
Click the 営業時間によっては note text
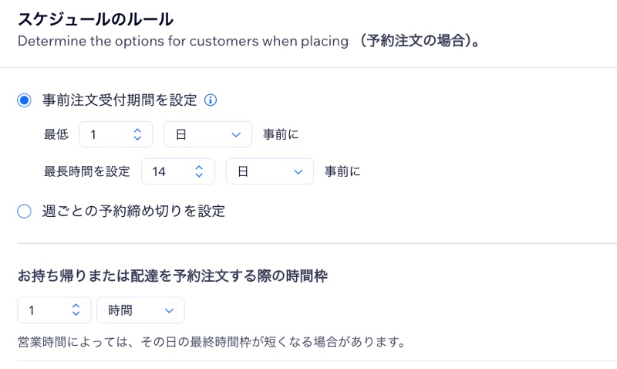click(x=211, y=340)
